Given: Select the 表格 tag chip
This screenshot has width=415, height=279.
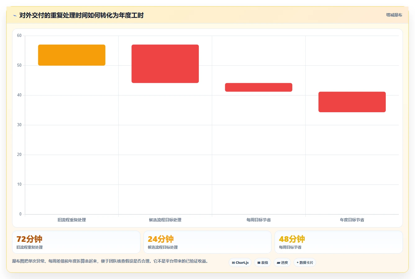Looking at the screenshot, I should (x=262, y=263).
